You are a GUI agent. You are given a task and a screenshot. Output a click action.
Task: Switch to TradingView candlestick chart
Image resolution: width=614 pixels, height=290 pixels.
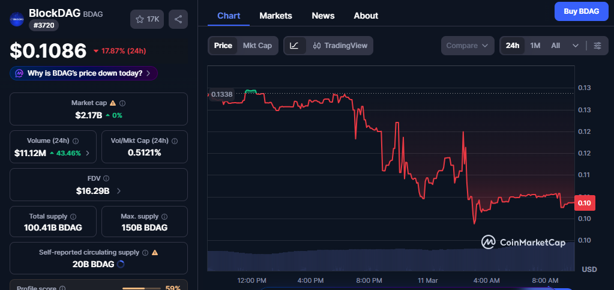pos(340,46)
